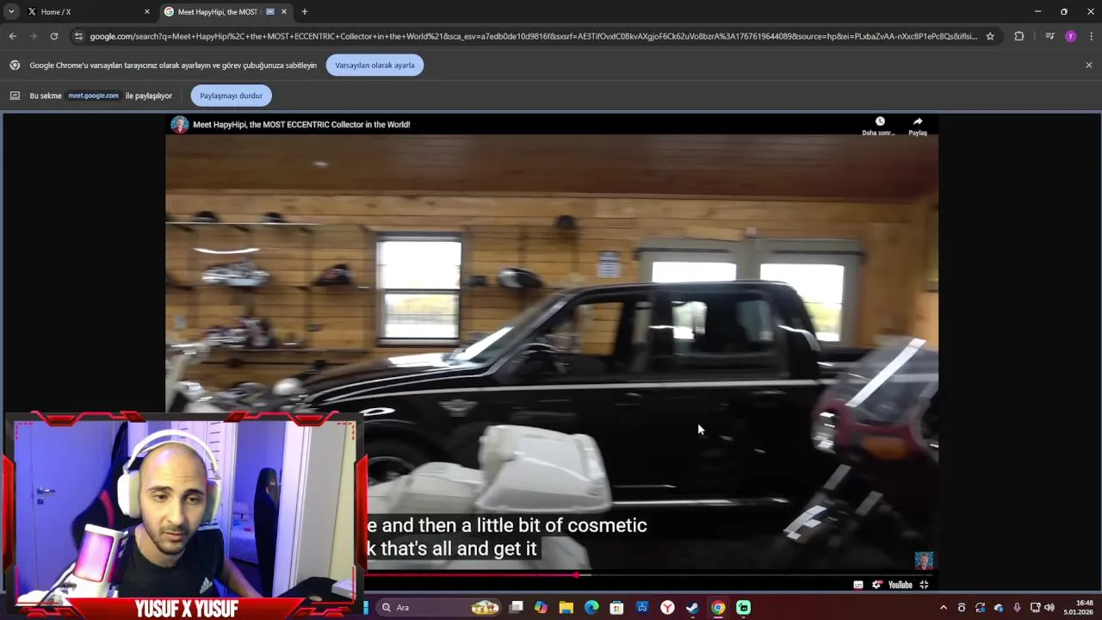Open Task View from the taskbar
1102x620 pixels.
point(516,607)
